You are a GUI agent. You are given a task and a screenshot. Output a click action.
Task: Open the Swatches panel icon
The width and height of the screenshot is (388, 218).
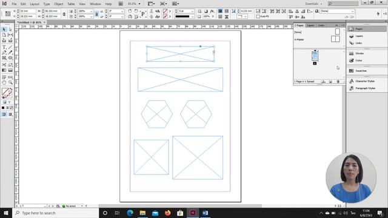click(x=351, y=71)
